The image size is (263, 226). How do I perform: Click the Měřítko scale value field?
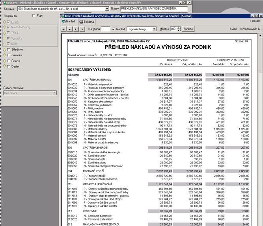(x=173, y=29)
